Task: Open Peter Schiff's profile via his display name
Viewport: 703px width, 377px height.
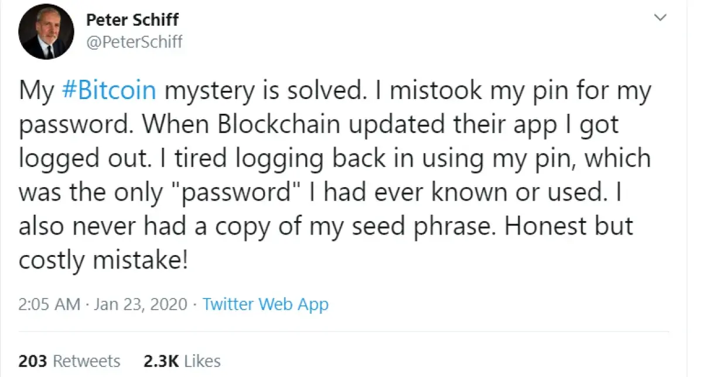Action: pyautogui.click(x=132, y=19)
